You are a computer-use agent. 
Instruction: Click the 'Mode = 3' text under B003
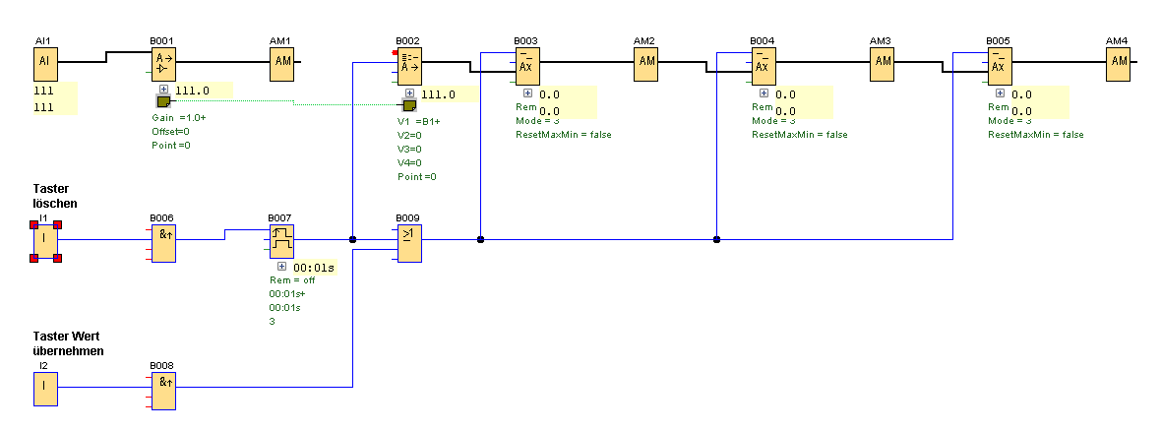pyautogui.click(x=537, y=121)
